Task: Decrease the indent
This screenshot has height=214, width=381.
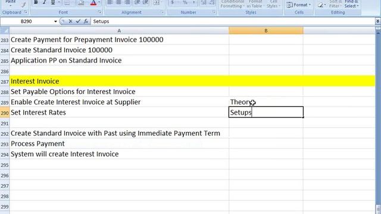Action: 137,2
